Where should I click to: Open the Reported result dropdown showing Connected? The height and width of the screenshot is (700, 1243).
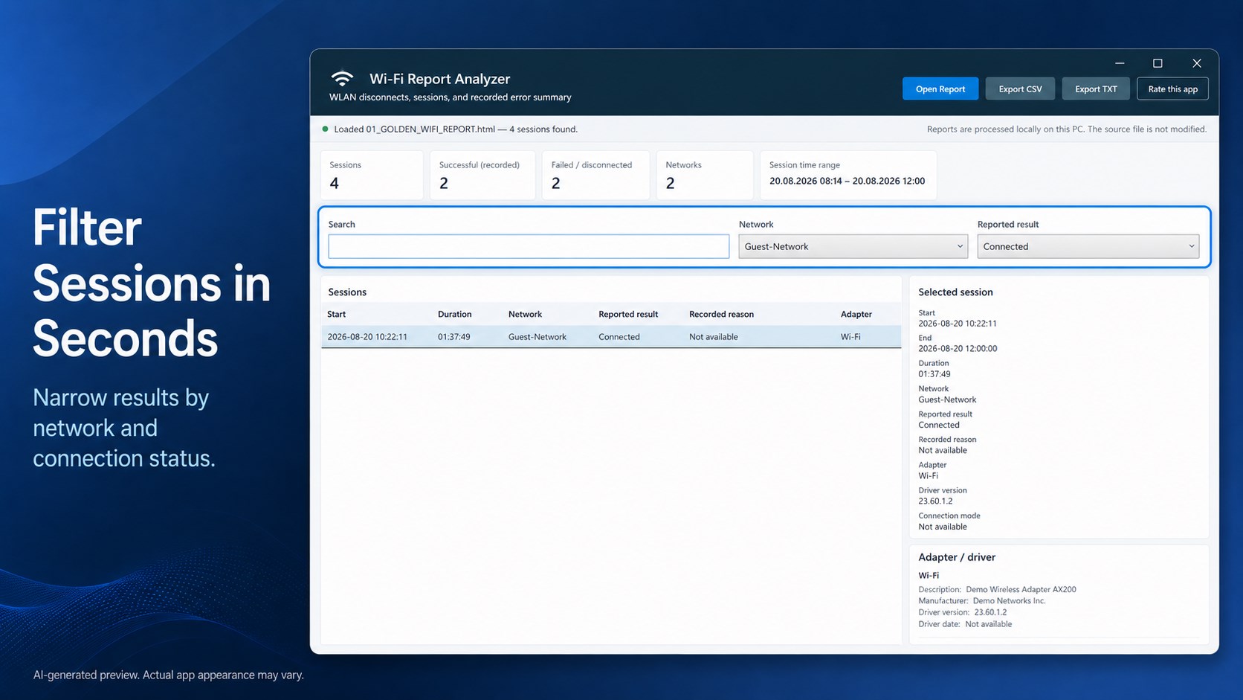(x=1088, y=246)
